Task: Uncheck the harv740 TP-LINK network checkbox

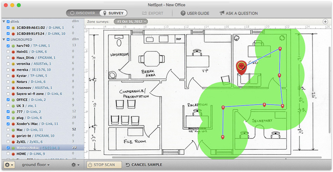Action: pyautogui.click(x=8, y=46)
